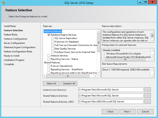Click Features list scroll down arrow
The height and width of the screenshot is (118, 158).
99,73
